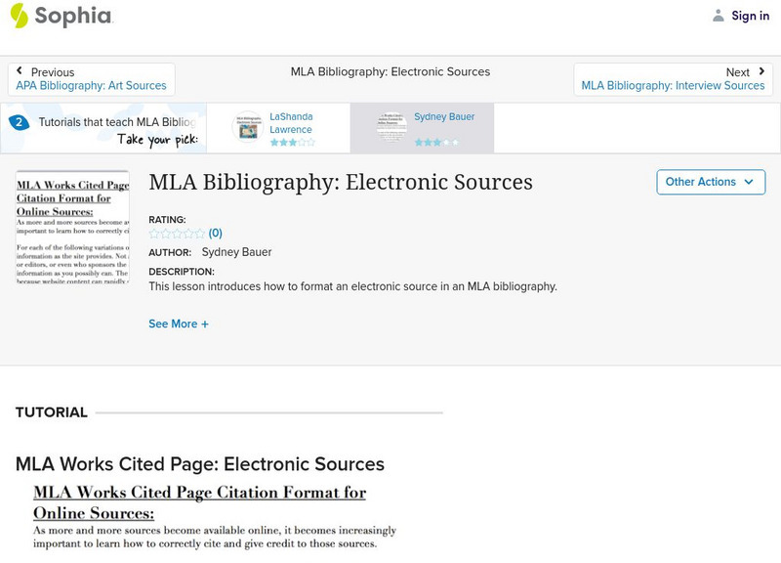
Task: Click the Sign in person icon
Action: tap(717, 15)
